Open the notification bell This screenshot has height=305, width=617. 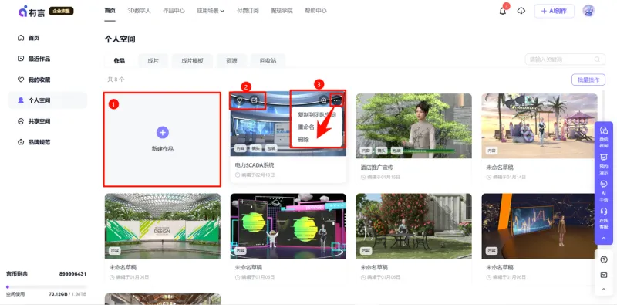click(503, 11)
